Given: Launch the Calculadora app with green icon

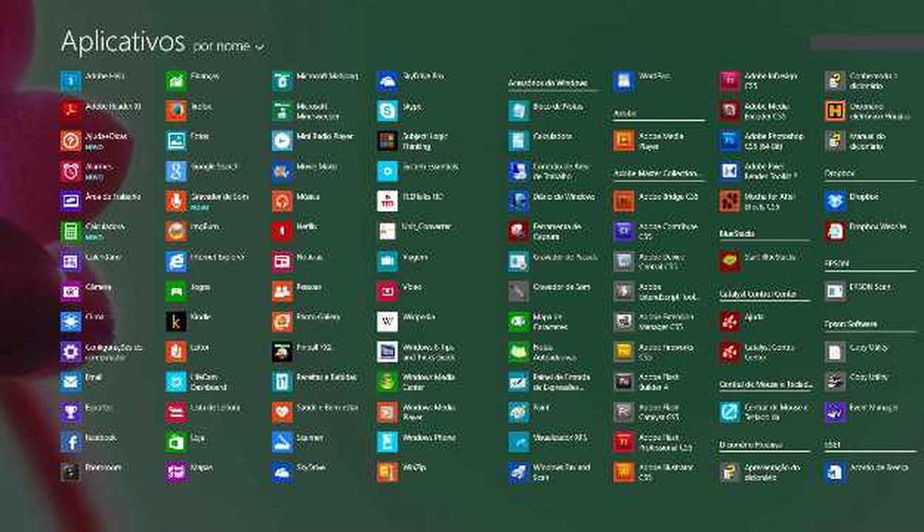Looking at the screenshot, I should point(93,231).
